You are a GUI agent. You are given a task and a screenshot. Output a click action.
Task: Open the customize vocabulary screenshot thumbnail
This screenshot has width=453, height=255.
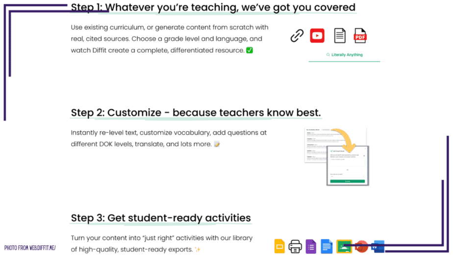click(x=337, y=157)
